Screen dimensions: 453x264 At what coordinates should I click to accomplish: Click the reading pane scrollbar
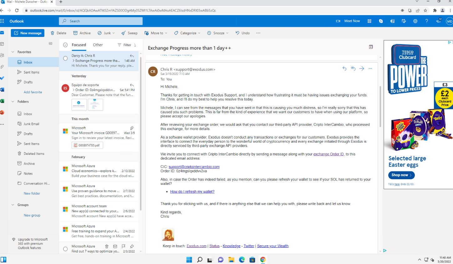(380, 106)
